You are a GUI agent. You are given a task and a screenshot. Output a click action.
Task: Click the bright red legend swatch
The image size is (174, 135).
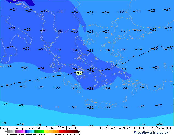point(60,131)
